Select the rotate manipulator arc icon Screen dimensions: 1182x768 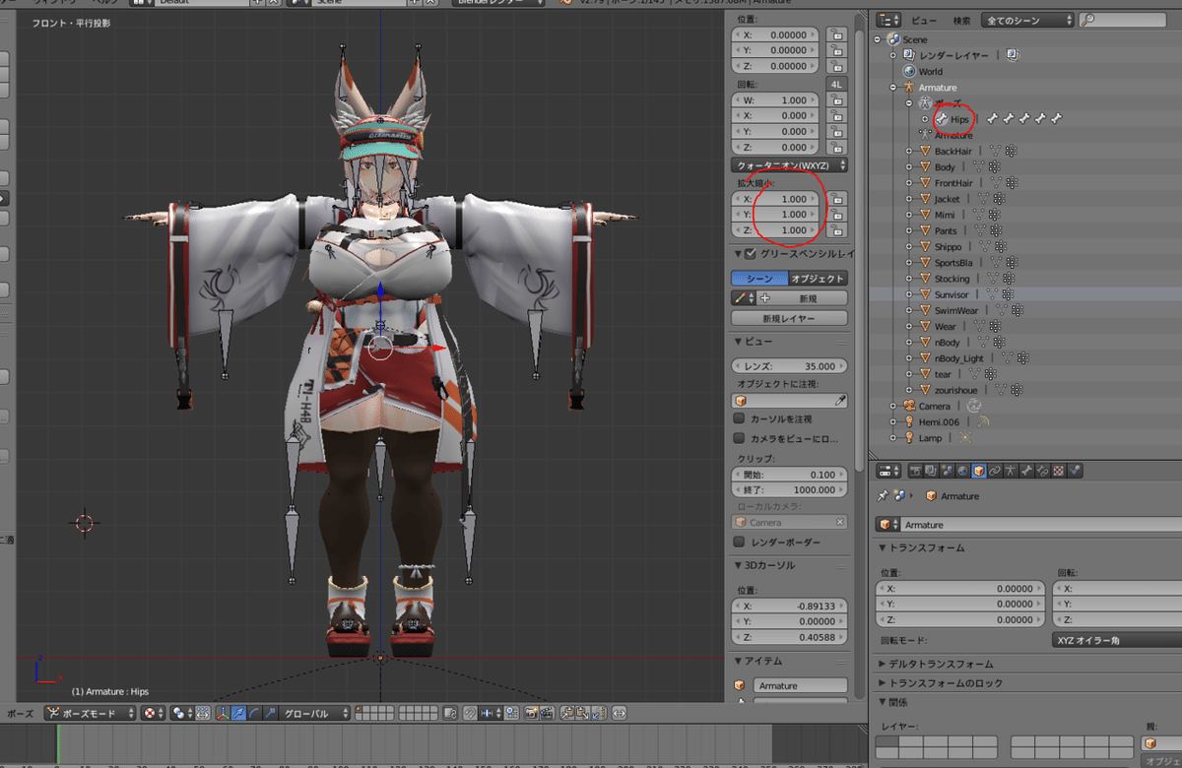click(254, 713)
